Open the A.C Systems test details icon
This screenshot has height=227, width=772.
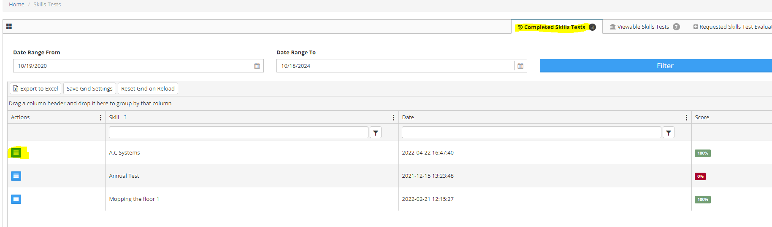pos(16,152)
